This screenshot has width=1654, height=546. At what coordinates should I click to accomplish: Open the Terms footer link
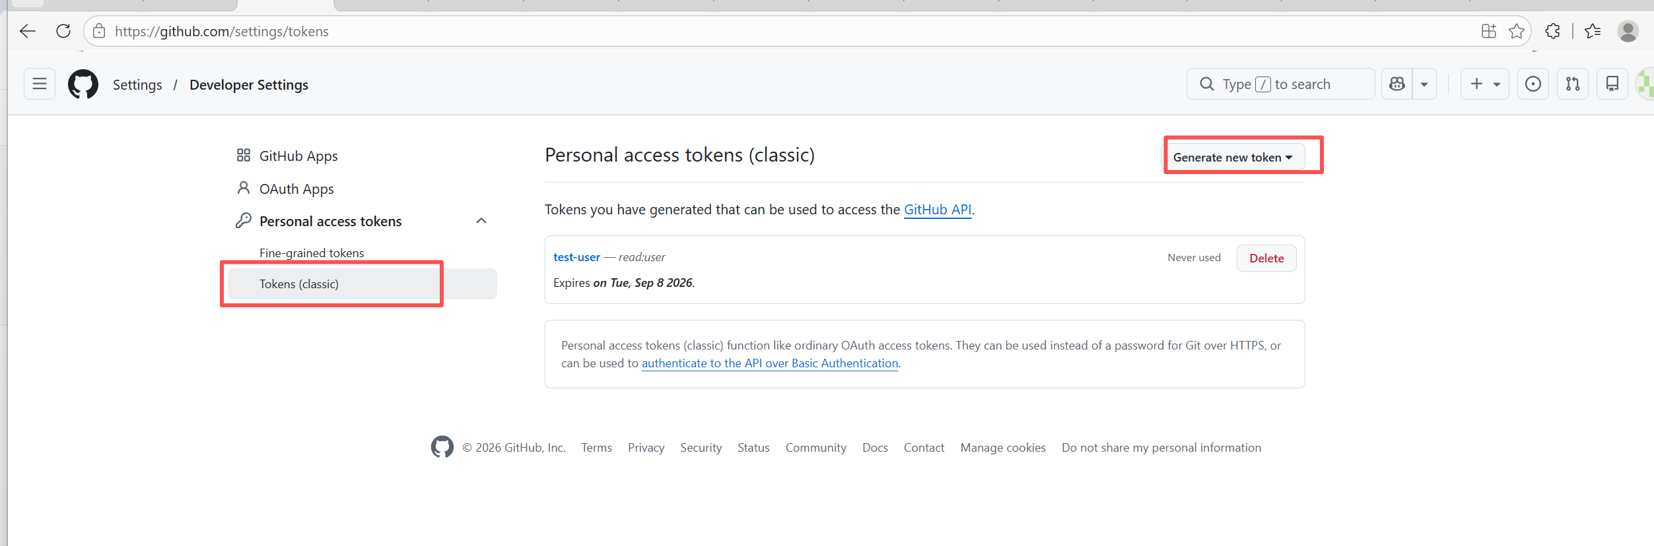597,447
